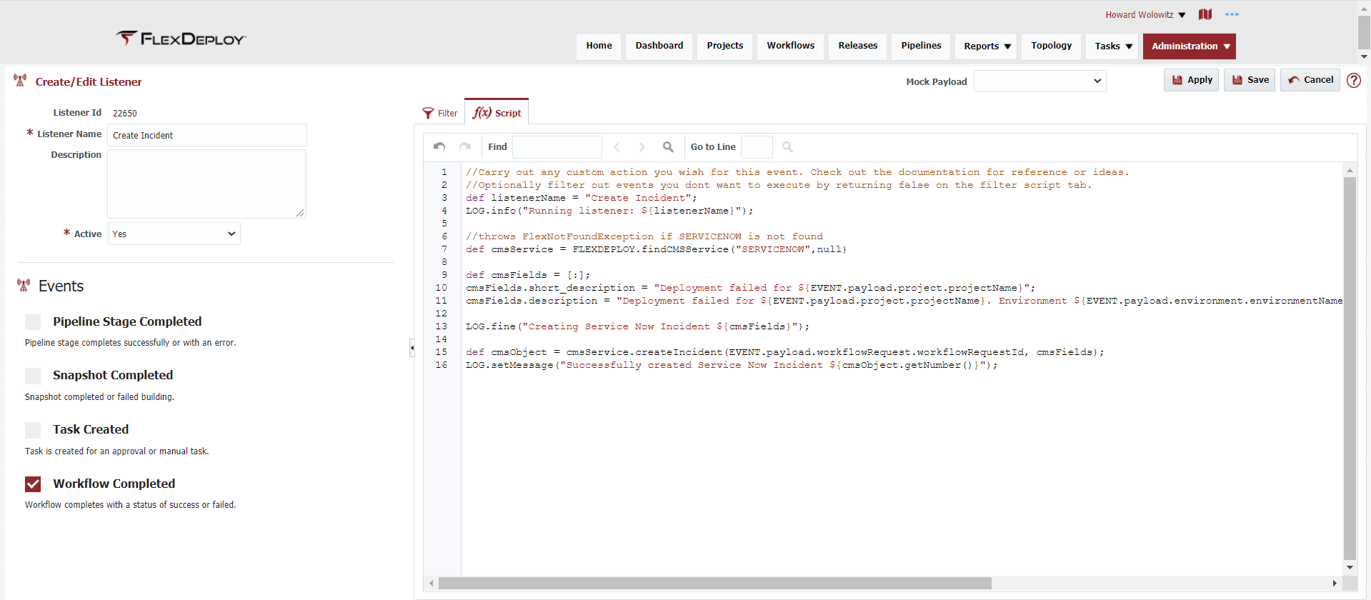Click the map icon near user name
This screenshot has width=1371, height=600.
tap(1205, 14)
